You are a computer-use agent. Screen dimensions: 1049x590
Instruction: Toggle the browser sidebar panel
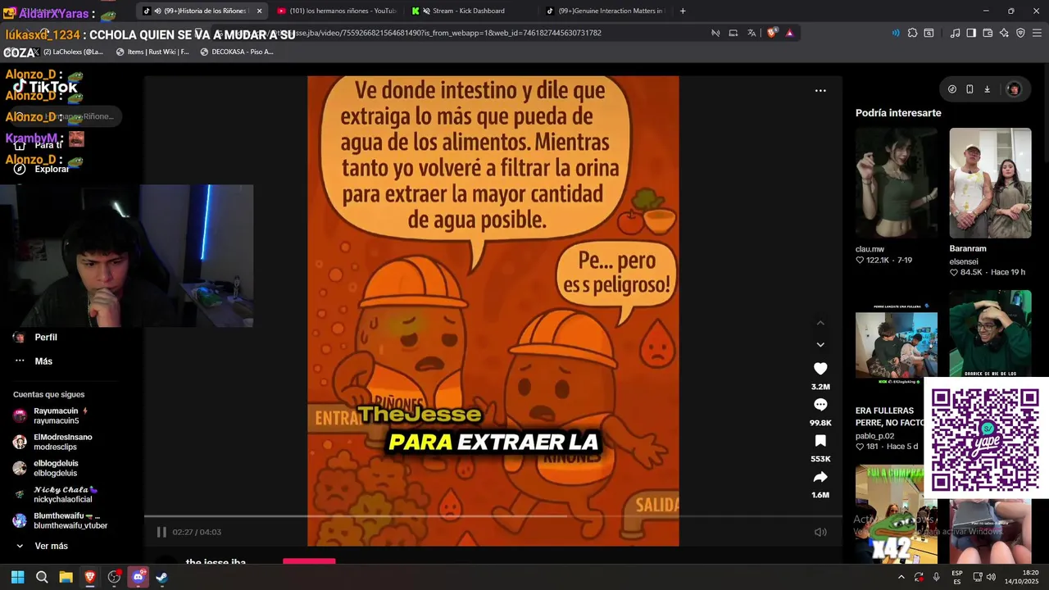(971, 33)
